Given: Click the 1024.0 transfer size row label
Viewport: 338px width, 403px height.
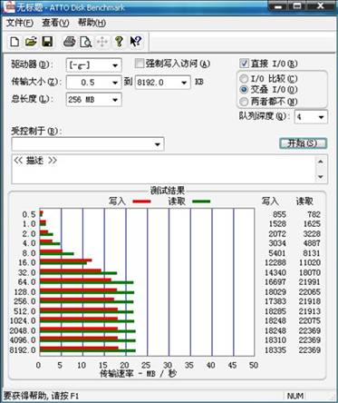Looking at the screenshot, I should 23,320.
